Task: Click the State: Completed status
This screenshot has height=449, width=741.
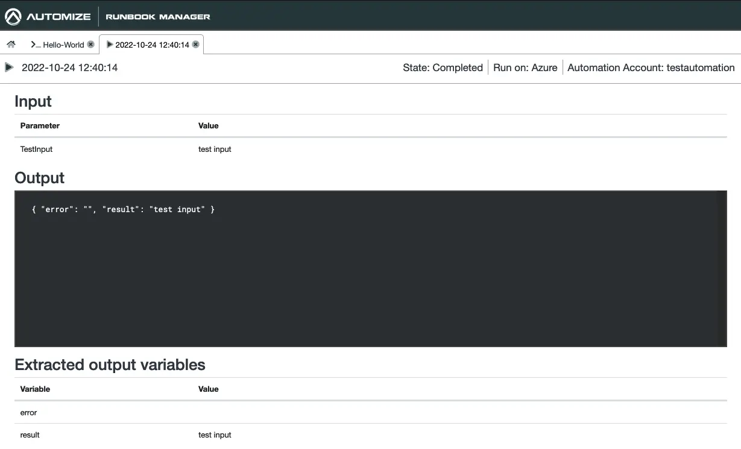Action: (443, 68)
